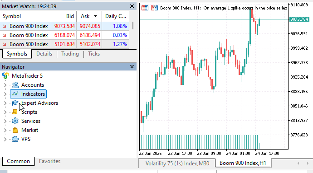Select the Indicators icon in Navigator
Screen dimensions: 313x173
click(x=15, y=94)
